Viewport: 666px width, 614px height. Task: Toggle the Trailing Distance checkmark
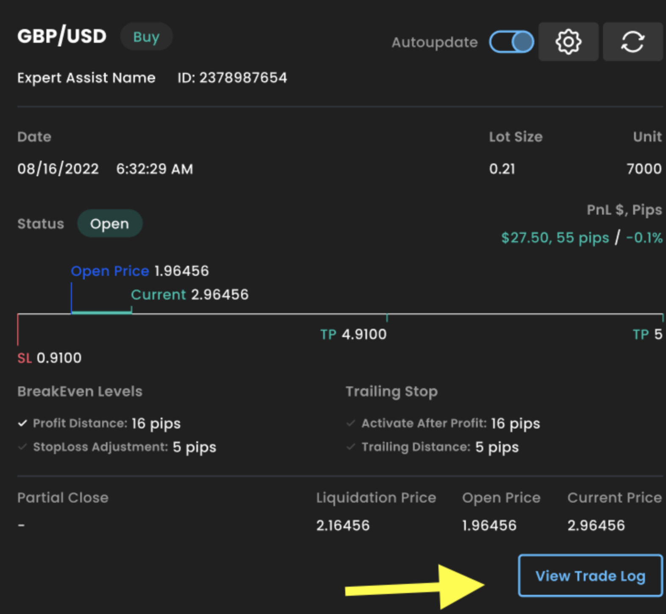pyautogui.click(x=351, y=447)
